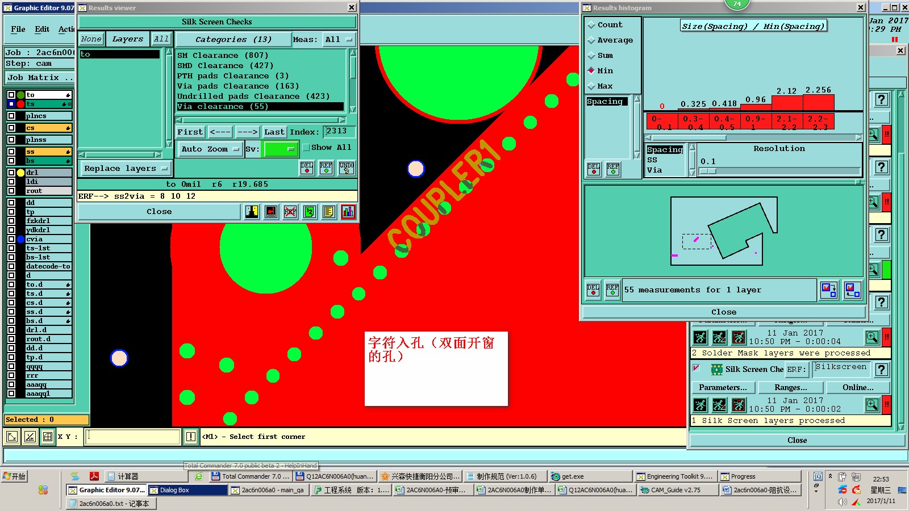Click magnifier results icon for Silk Screen check
Viewport: 909px width, 511px height.
[872, 405]
